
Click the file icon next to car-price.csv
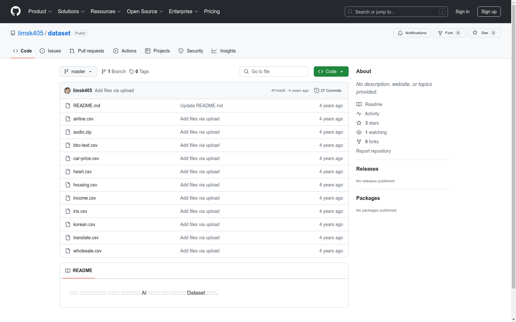[68, 158]
